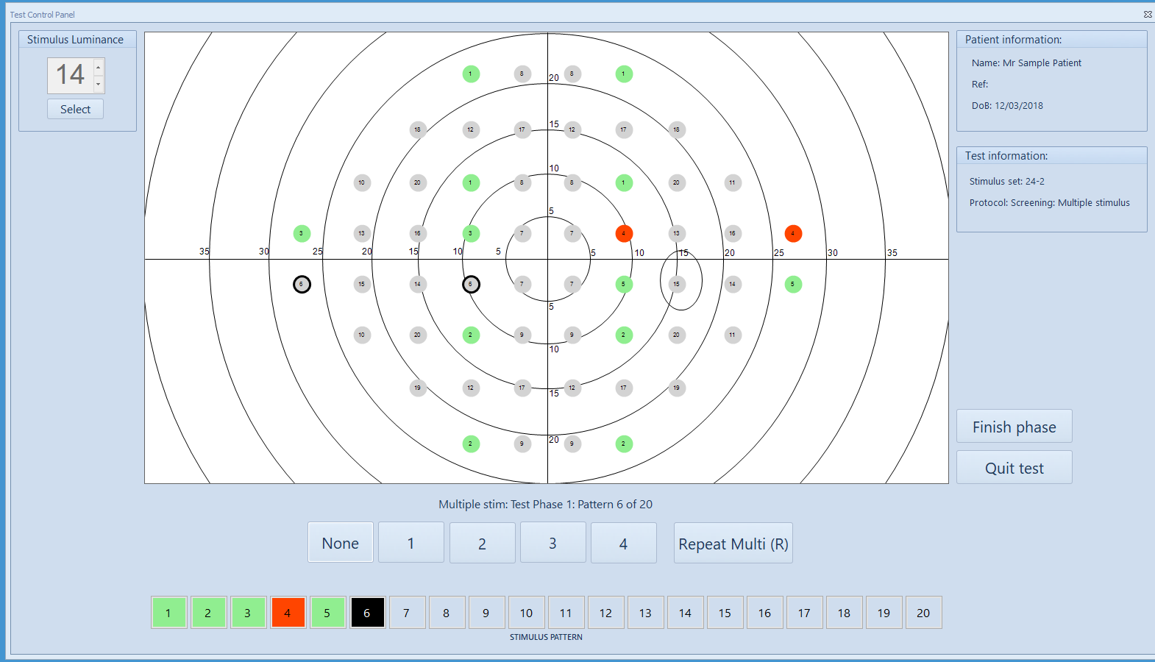
Task: Click the far-right red stimulus point 4
Action: click(793, 233)
